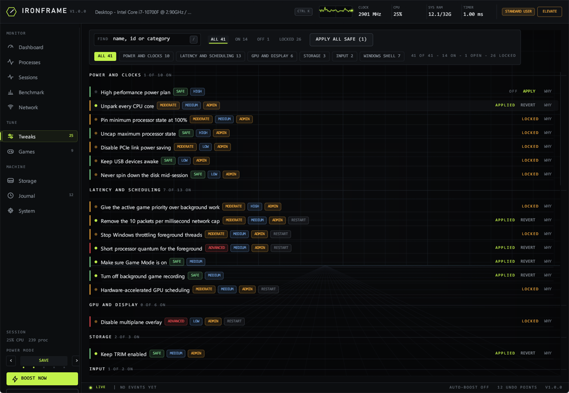Viewport: 569px width, 393px height.
Task: Focus the Find name, id or category field
Action: pos(147,39)
